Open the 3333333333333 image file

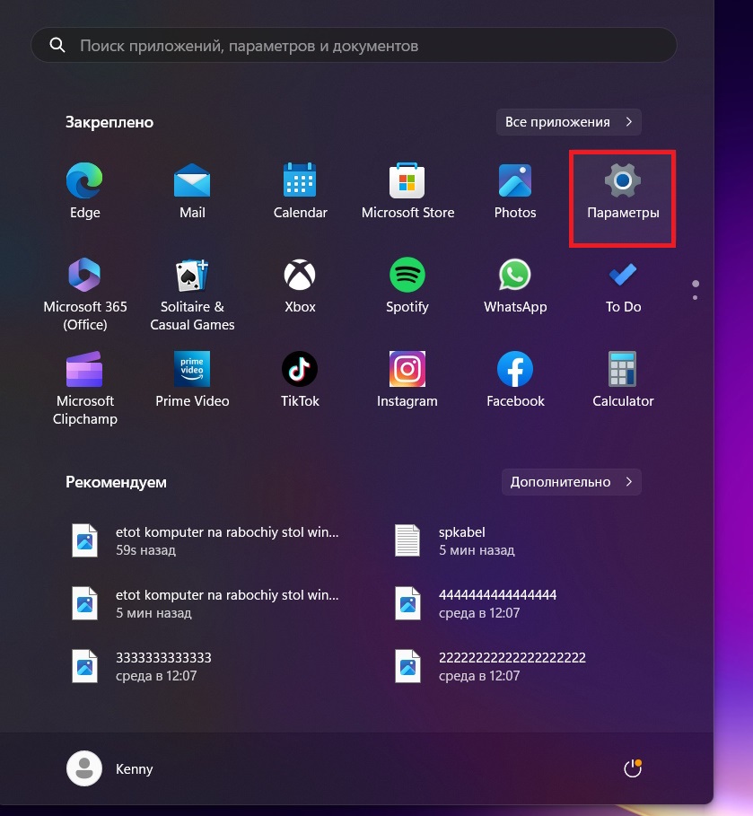tap(143, 666)
